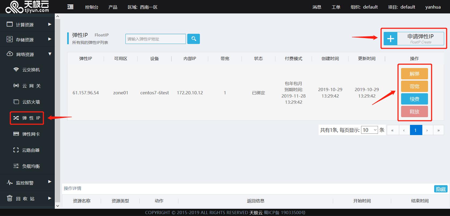Collapse the 网络资源 sidebar section

27,54
